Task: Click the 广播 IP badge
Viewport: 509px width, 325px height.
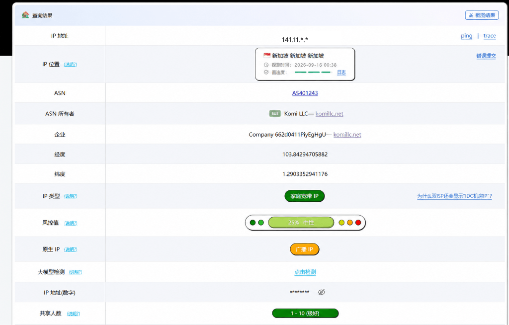Action: [x=305, y=249]
